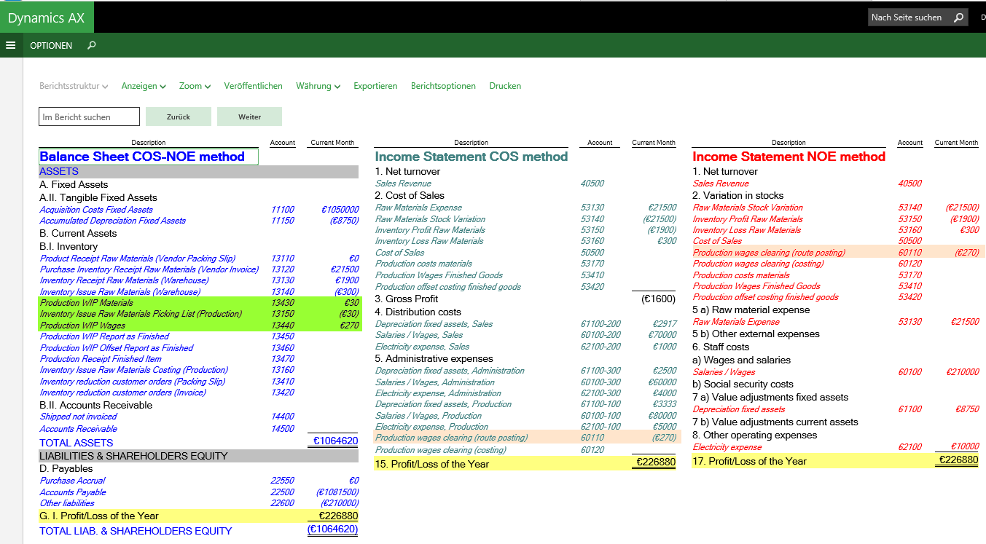
Task: Open the OPTIONEN menu tab
Action: click(x=51, y=45)
